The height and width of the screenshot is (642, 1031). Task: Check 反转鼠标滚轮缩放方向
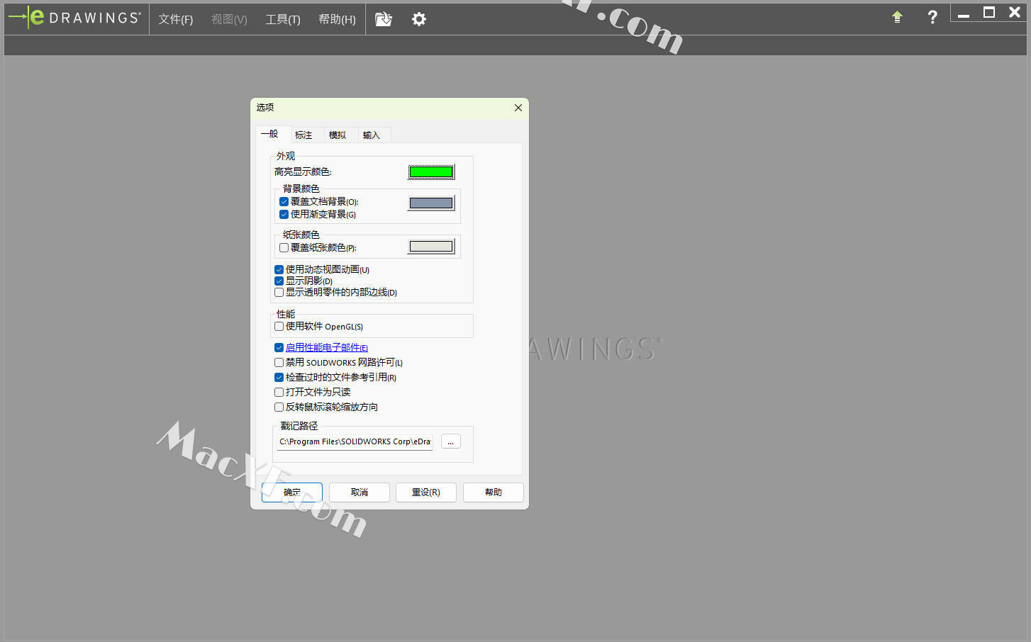click(279, 407)
